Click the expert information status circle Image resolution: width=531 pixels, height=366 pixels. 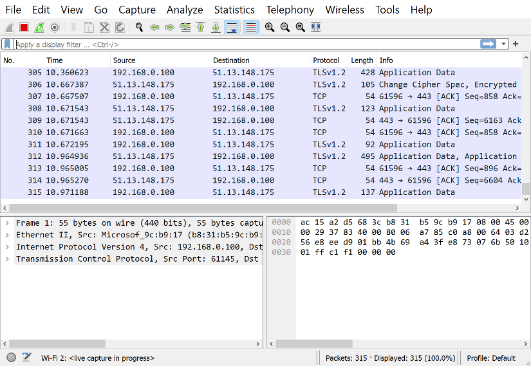pos(11,358)
